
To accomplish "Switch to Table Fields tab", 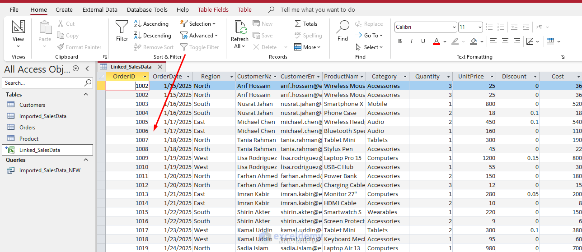I will tap(213, 9).
